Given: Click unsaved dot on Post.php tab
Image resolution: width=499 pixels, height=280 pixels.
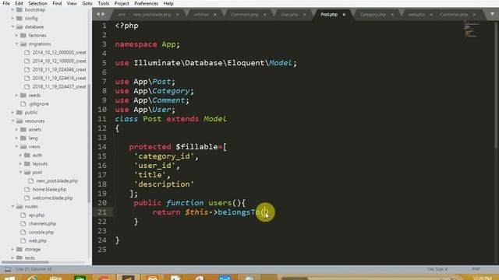Looking at the screenshot, I should coord(344,15).
